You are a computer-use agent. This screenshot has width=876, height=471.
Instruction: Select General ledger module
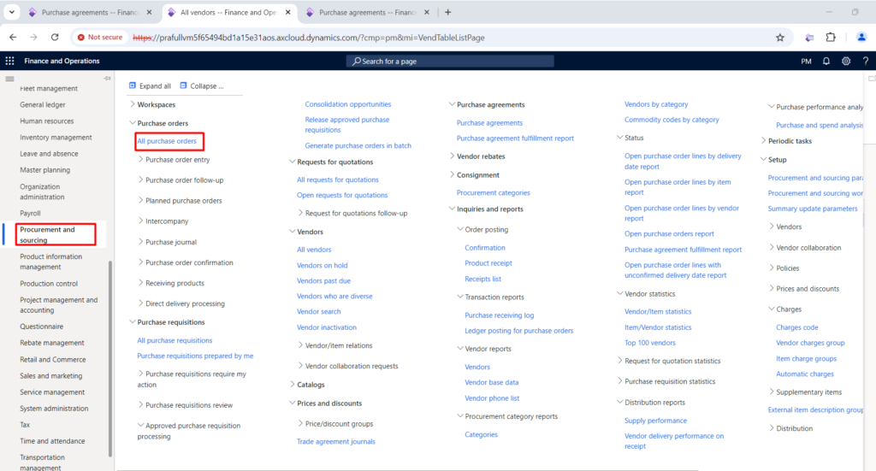pos(43,105)
